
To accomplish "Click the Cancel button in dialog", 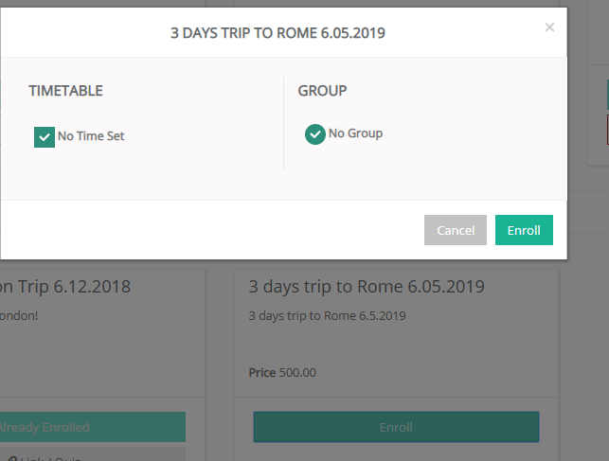I will click(456, 230).
